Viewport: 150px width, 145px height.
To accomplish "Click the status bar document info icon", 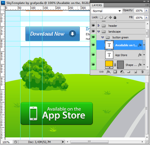I will tap(16, 142).
